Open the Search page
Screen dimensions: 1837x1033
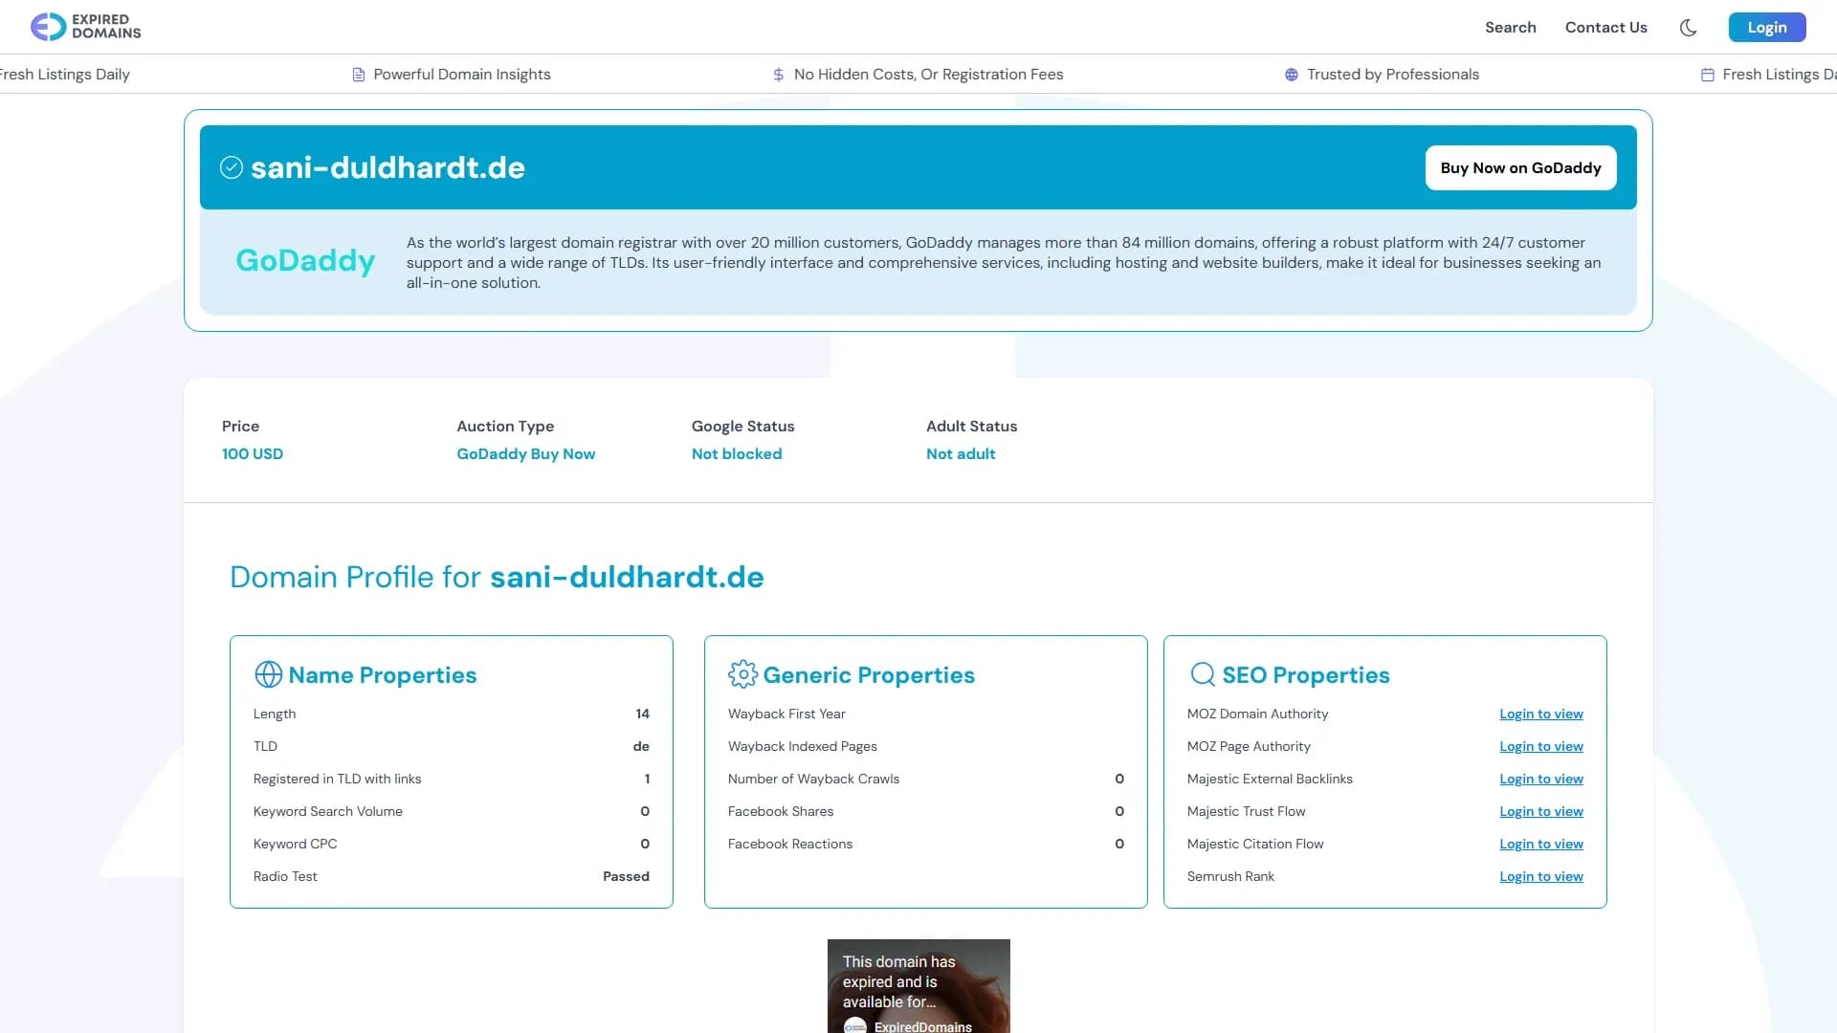[1510, 27]
